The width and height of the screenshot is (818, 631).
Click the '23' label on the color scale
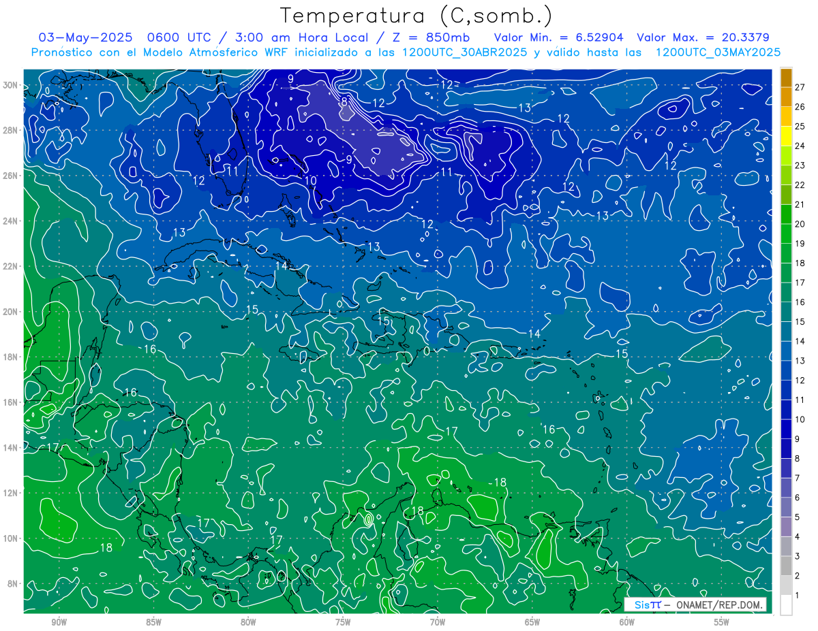pos(800,165)
